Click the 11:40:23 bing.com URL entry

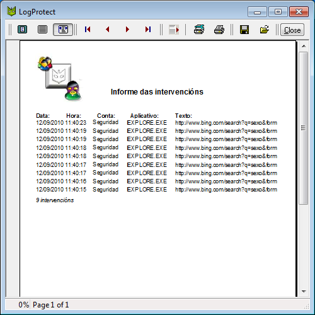(226, 123)
